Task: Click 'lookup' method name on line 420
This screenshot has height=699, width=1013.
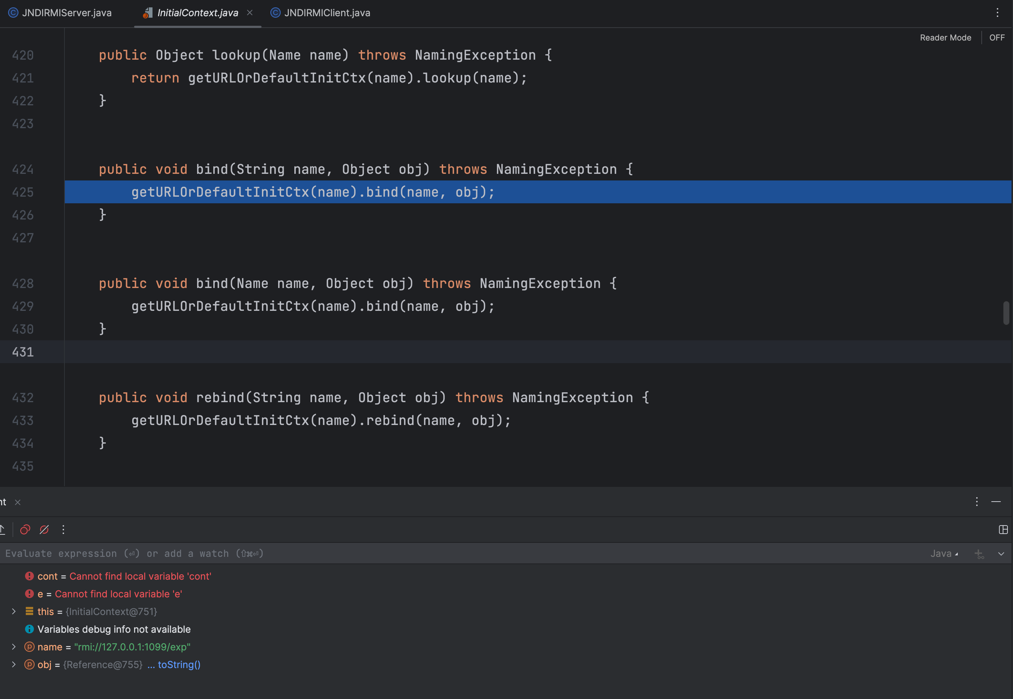Action: (x=236, y=55)
